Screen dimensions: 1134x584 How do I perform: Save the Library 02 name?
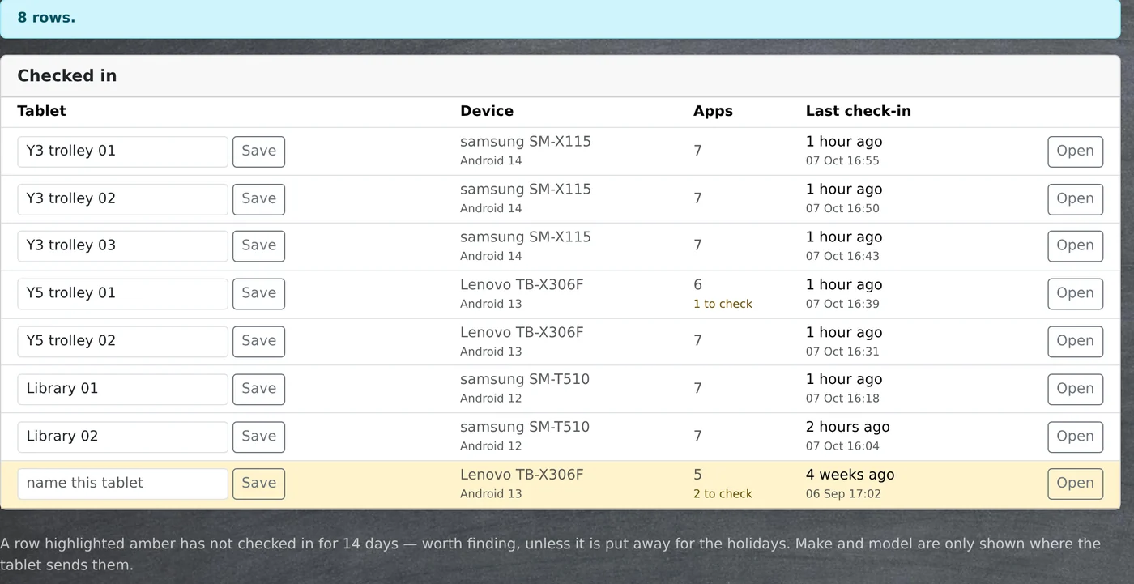(x=258, y=437)
